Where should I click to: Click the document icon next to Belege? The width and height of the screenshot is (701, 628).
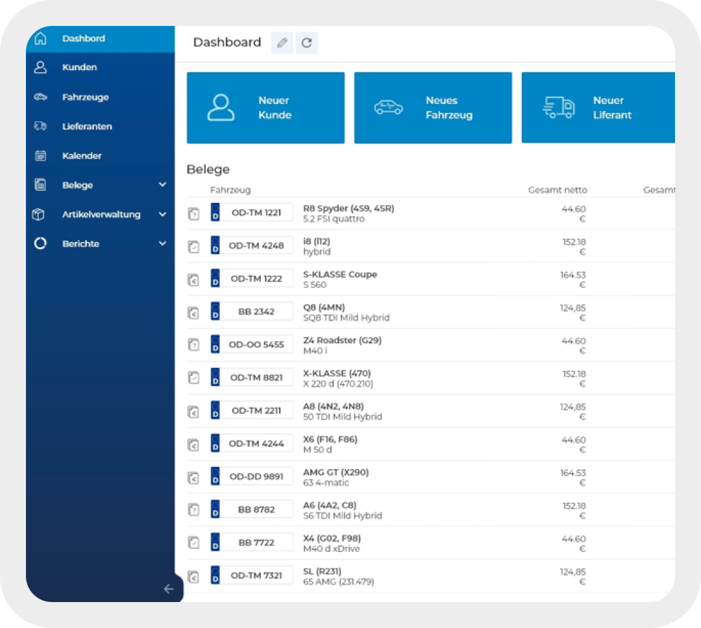(40, 185)
